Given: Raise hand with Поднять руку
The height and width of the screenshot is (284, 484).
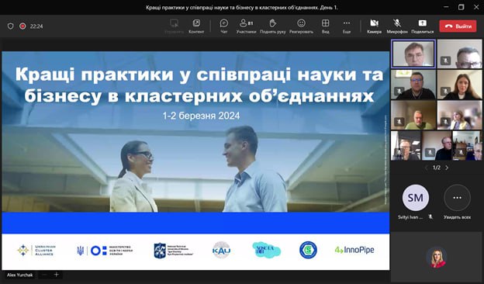Looking at the screenshot, I should (x=272, y=26).
